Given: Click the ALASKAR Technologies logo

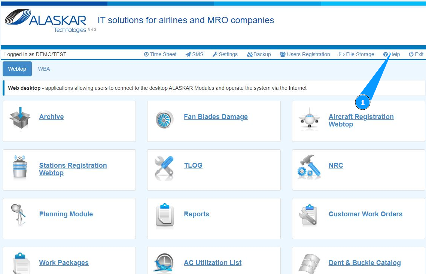Looking at the screenshot, I should 46,21.
